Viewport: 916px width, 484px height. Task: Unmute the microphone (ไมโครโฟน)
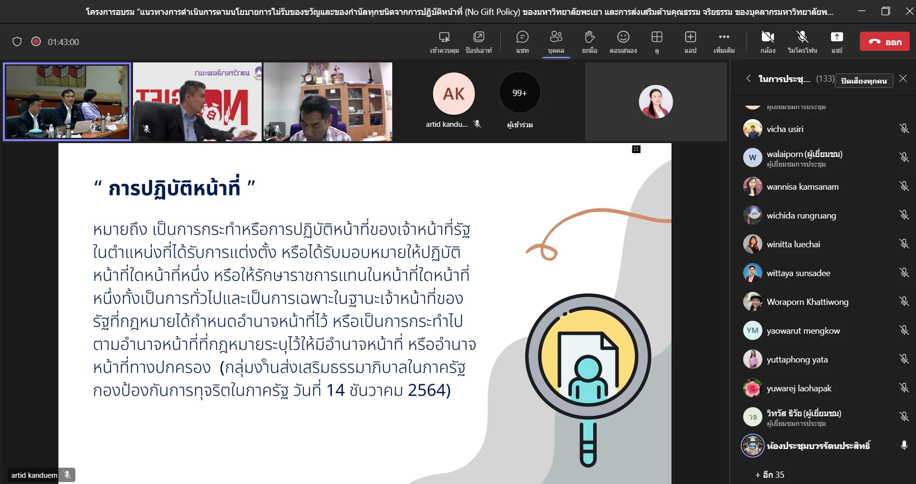(802, 42)
